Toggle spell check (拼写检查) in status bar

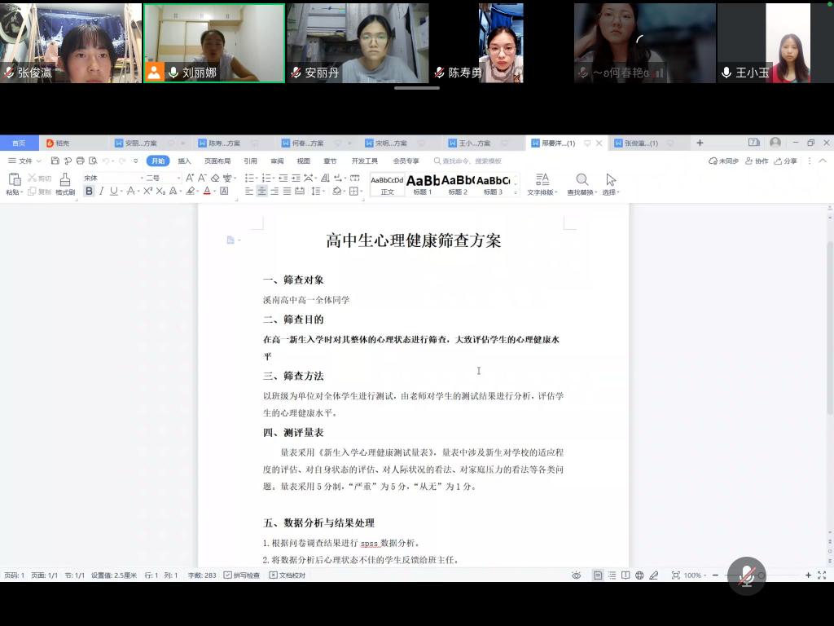pyautogui.click(x=242, y=575)
